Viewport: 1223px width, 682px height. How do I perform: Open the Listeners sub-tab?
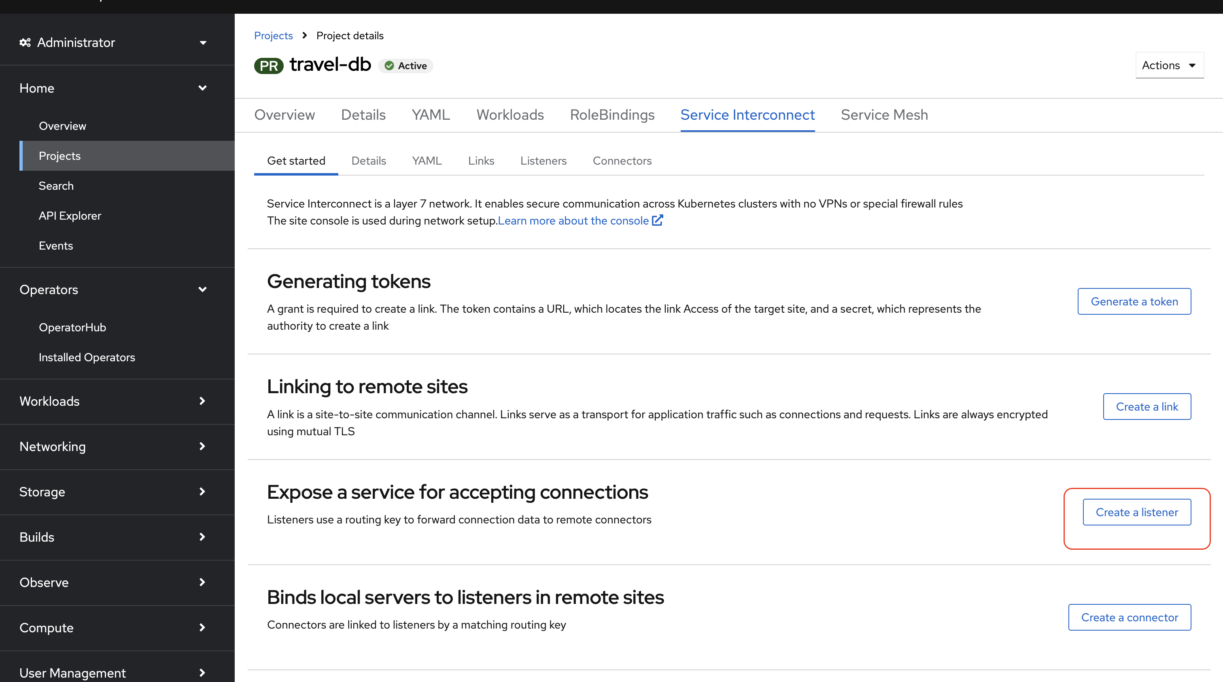(x=543, y=161)
